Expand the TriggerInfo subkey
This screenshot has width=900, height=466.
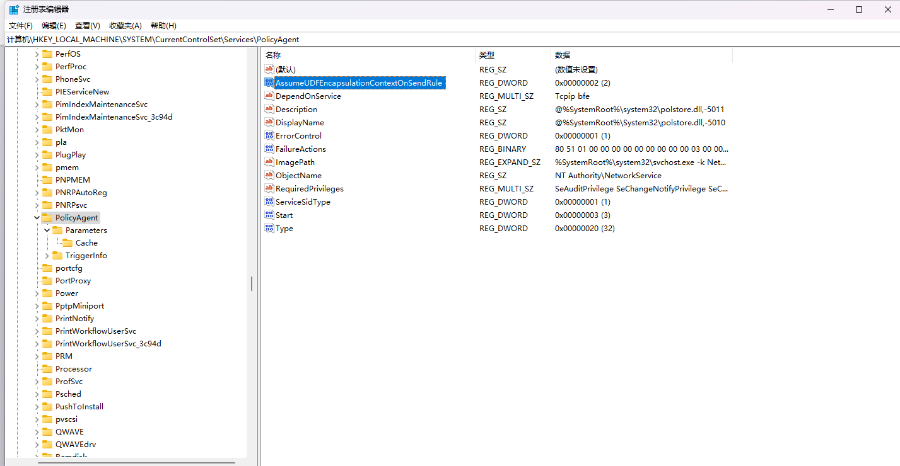point(47,256)
